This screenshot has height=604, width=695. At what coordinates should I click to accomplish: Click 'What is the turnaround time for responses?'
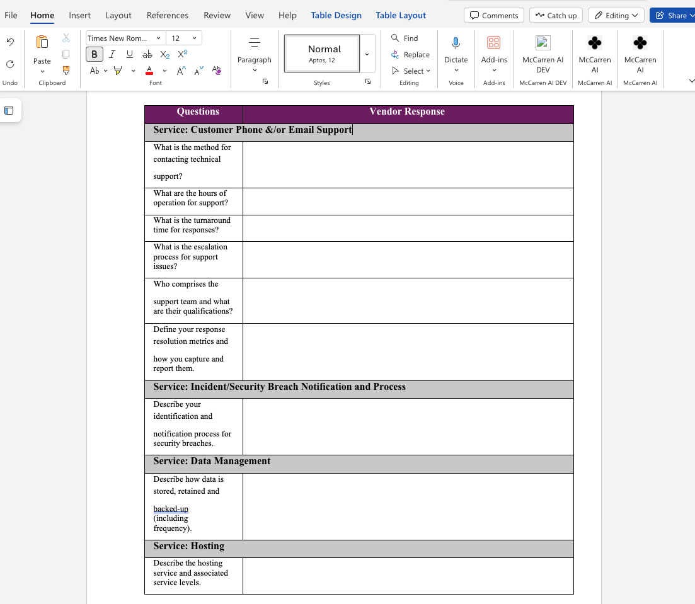pos(192,225)
